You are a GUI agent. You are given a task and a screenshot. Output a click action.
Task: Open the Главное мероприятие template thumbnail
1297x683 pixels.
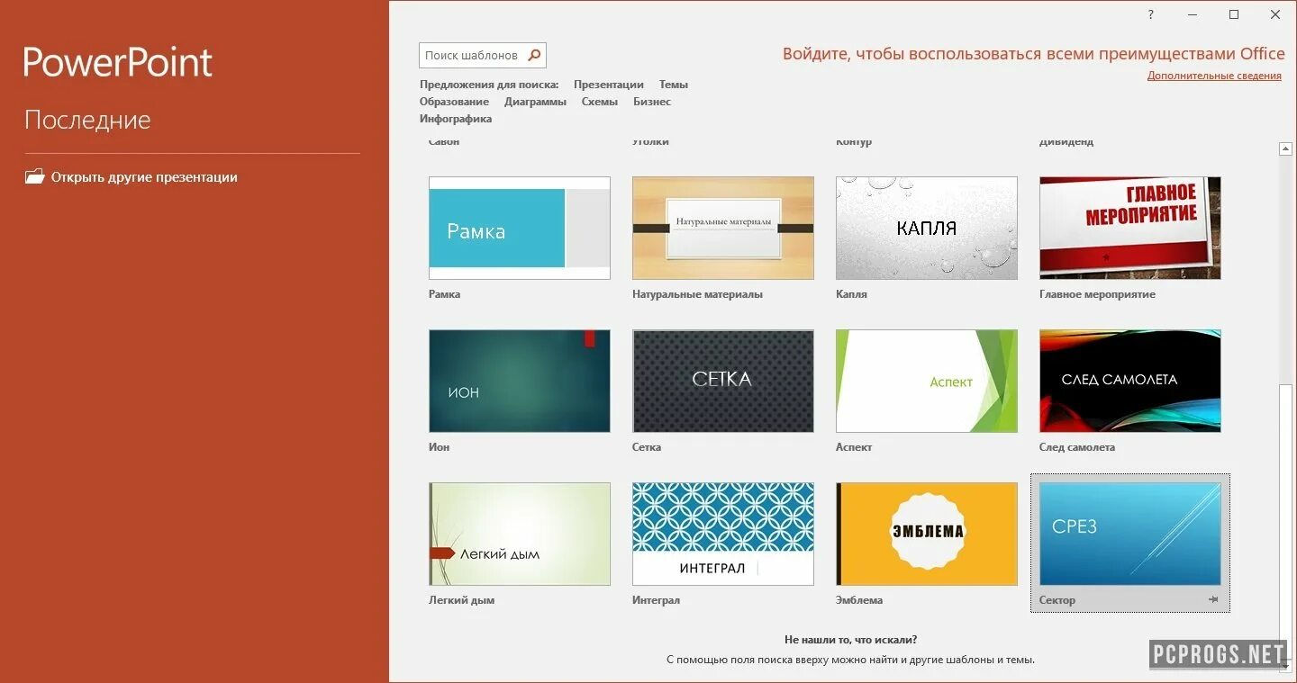coord(1130,228)
